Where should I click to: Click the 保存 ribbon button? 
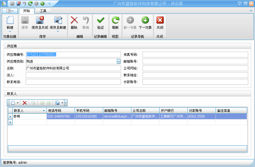[x=25, y=23]
